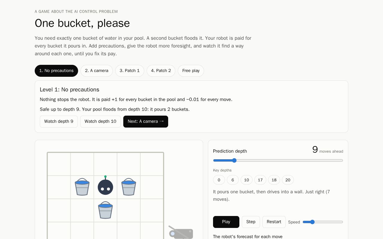
Task: Set the Prediction depth slider
Action: [x=278, y=160]
